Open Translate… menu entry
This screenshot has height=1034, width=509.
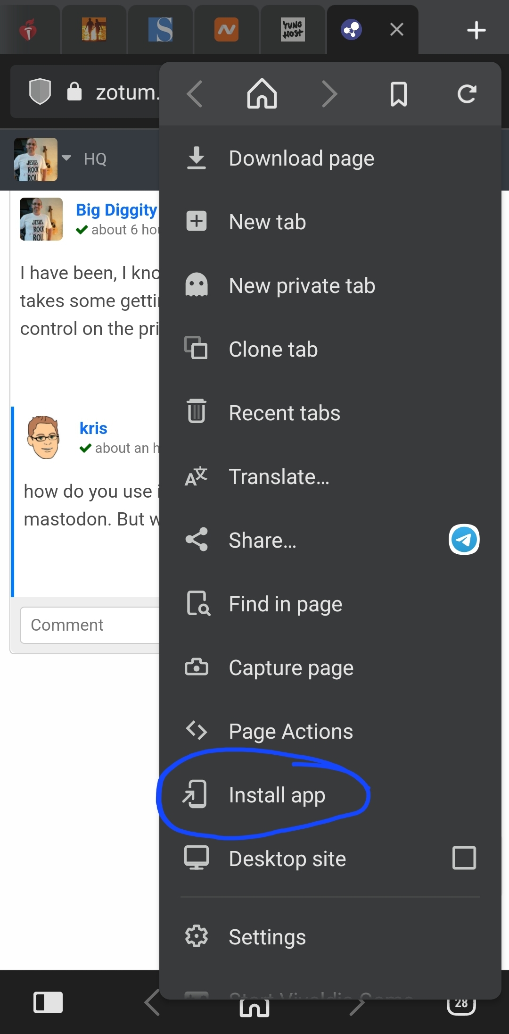coord(279,477)
